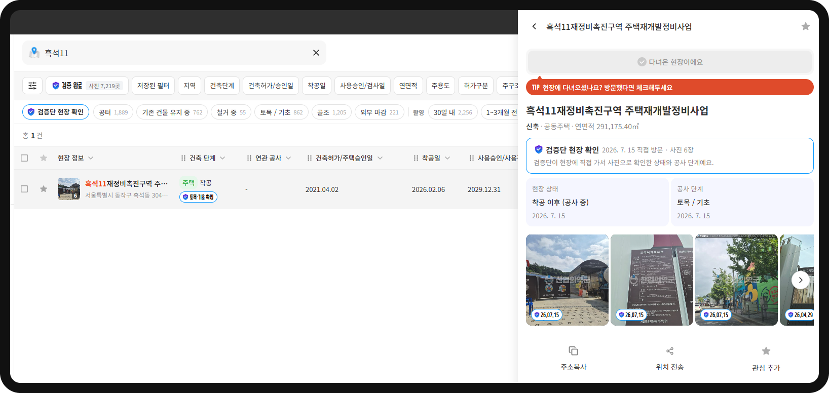Click grip icon beside 연관 공사 column
The width and height of the screenshot is (829, 393).
[249, 158]
